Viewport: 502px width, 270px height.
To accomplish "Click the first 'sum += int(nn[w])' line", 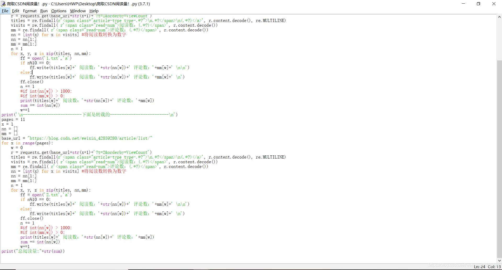I will [x=40, y=105].
